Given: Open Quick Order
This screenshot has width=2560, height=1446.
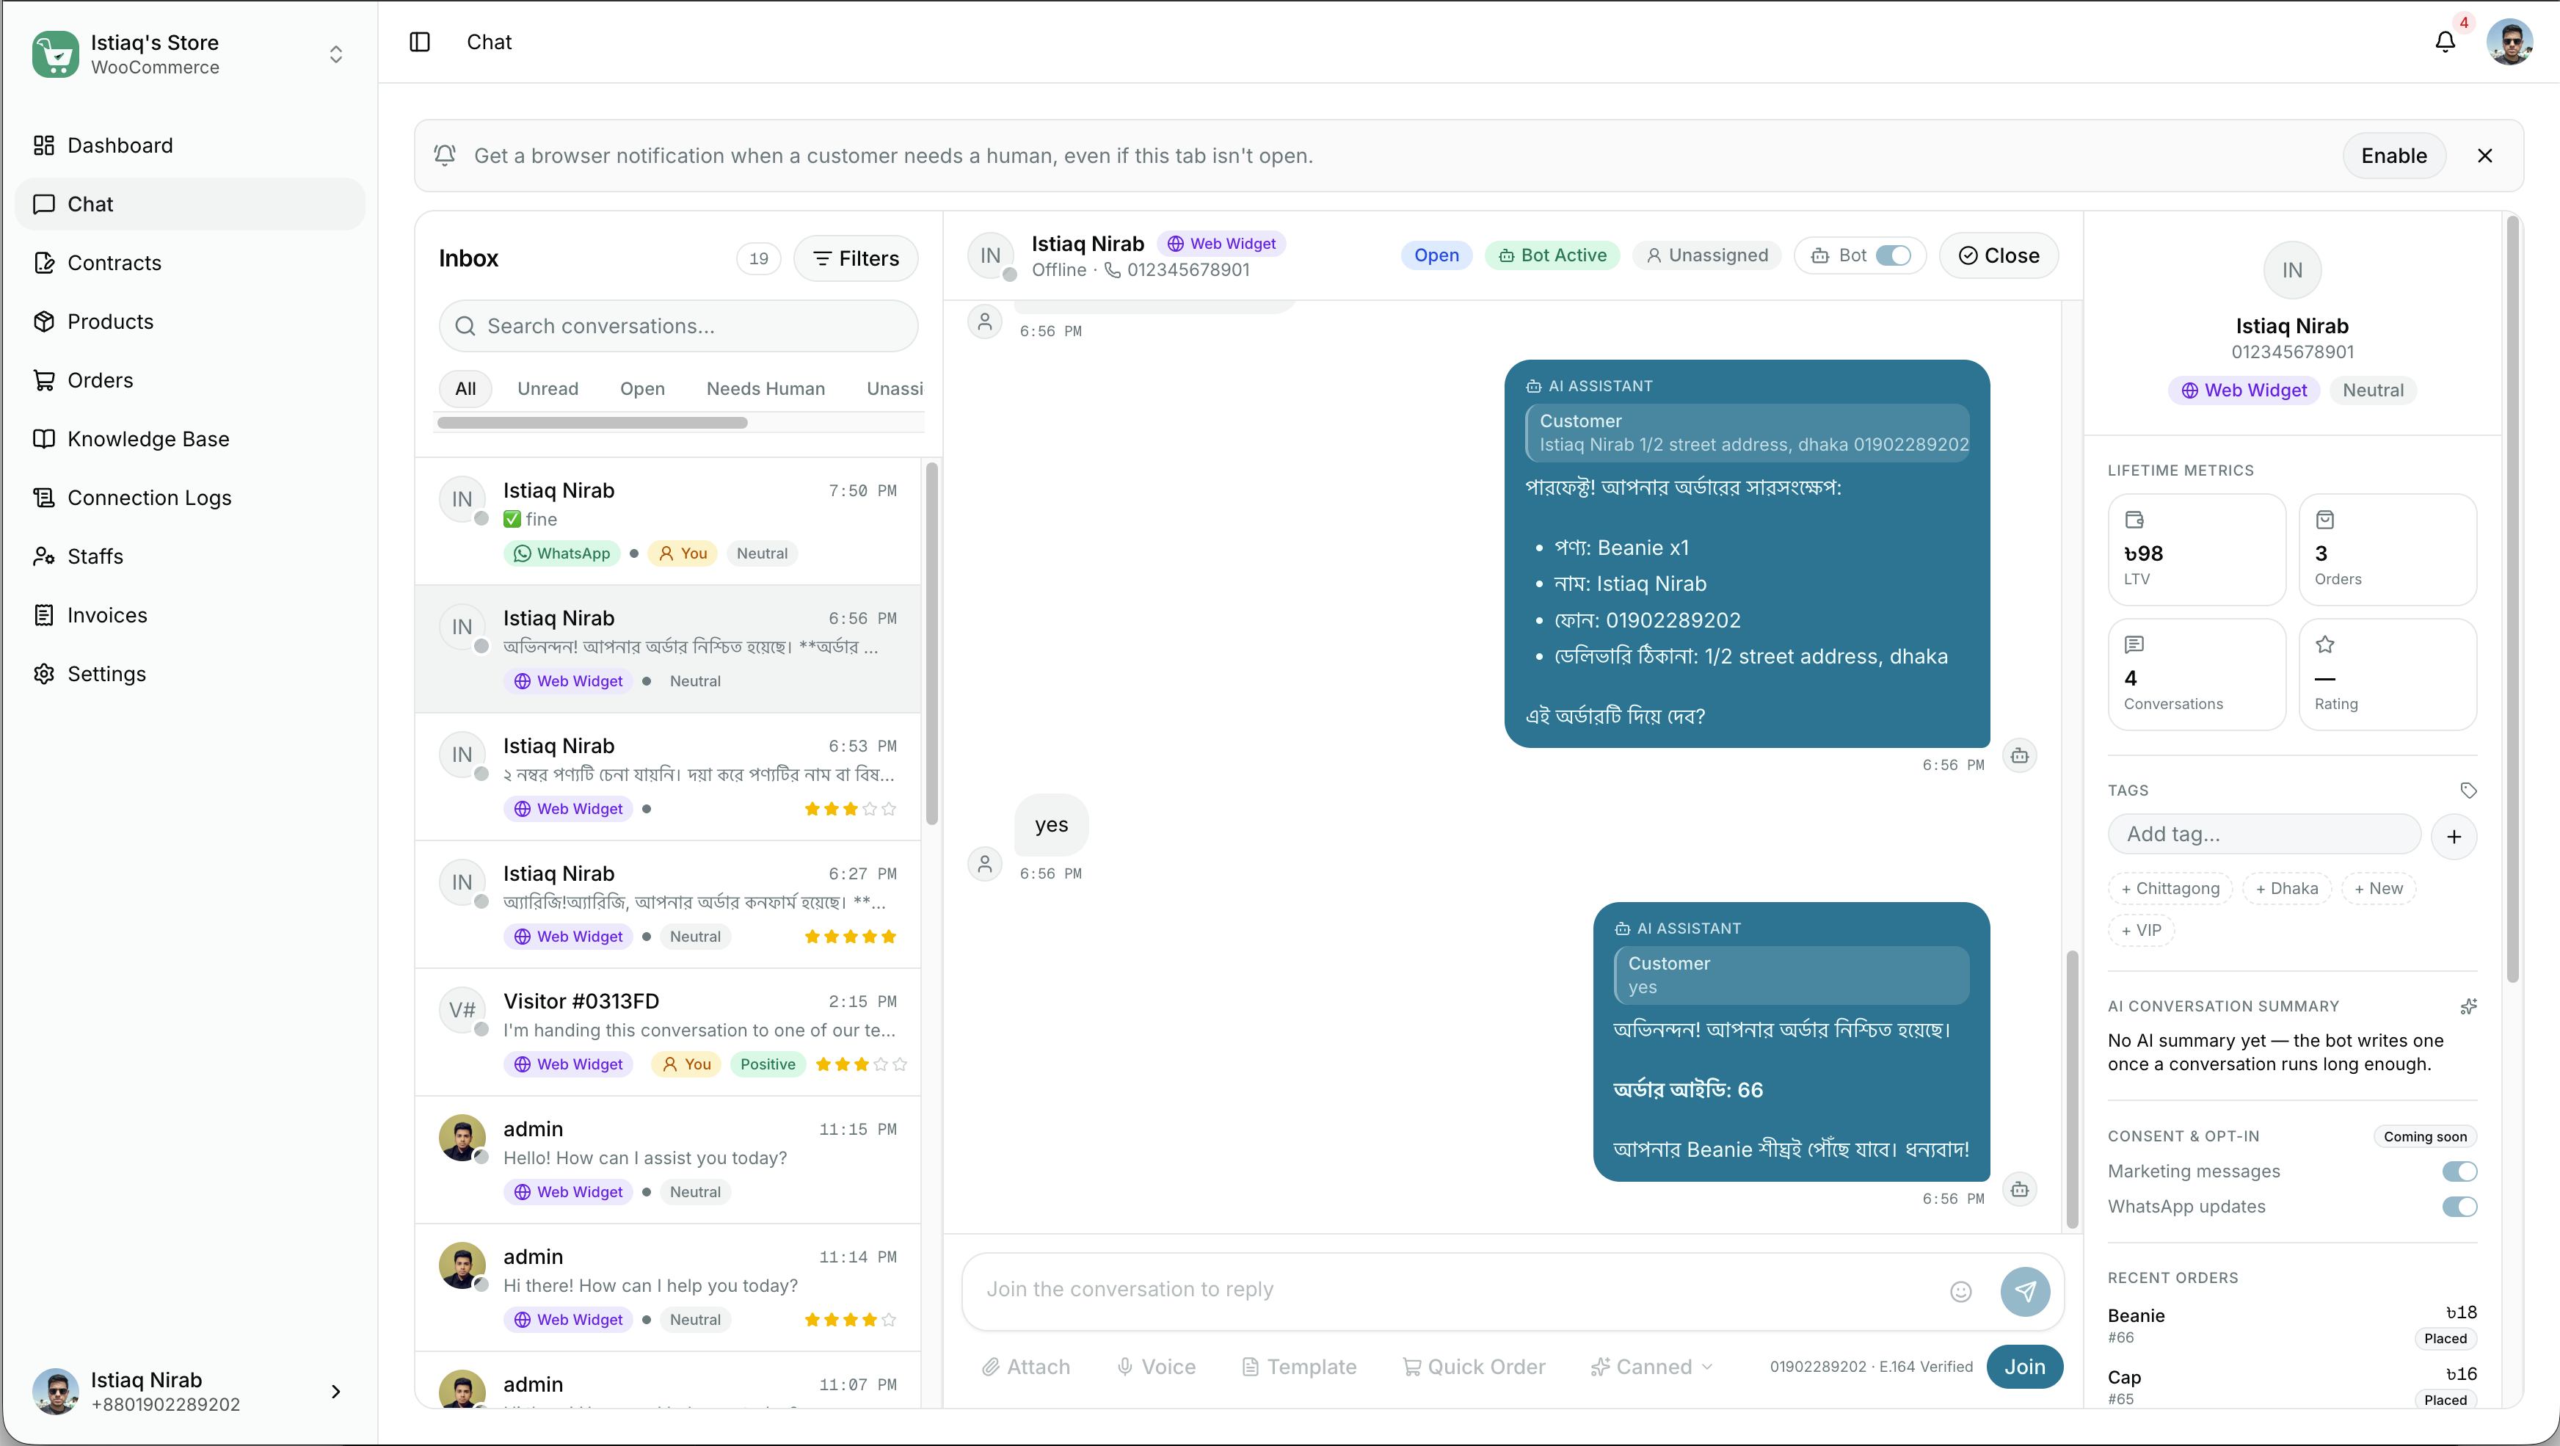Looking at the screenshot, I should [x=1474, y=1367].
